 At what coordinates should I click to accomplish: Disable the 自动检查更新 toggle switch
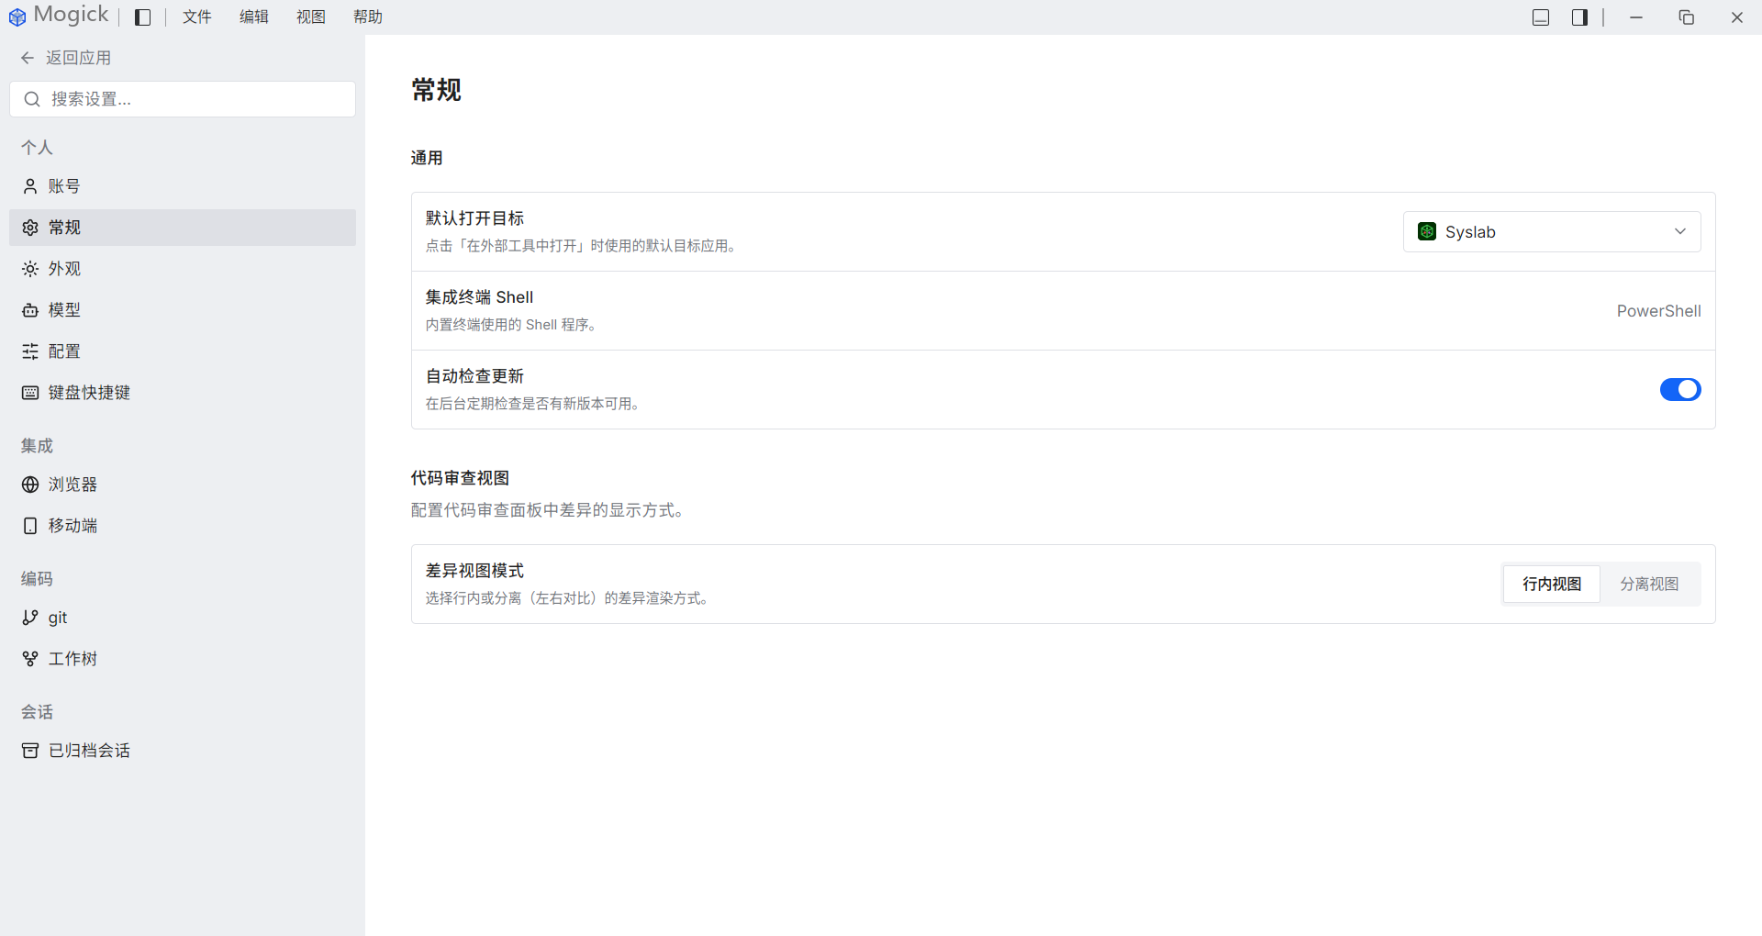1680,390
